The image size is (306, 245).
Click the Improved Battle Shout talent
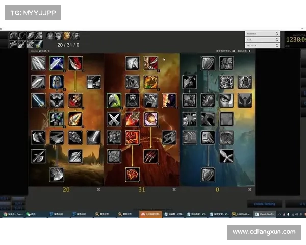(x=169, y=101)
